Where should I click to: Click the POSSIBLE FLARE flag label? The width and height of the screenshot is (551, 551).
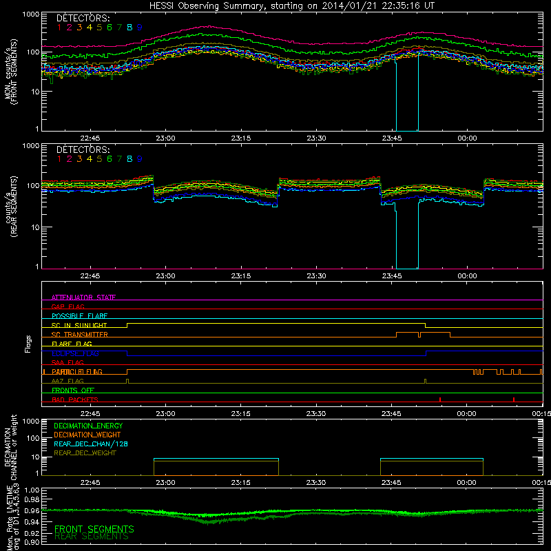point(79,316)
